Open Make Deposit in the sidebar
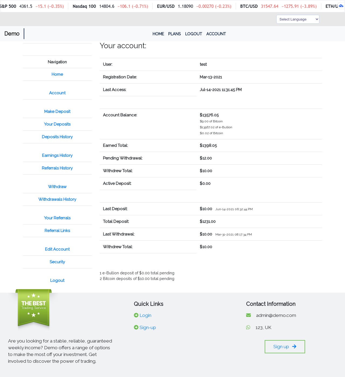The height and width of the screenshot is (377, 345). click(57, 112)
